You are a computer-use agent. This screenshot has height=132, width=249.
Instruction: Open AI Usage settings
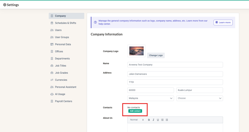[66, 94]
